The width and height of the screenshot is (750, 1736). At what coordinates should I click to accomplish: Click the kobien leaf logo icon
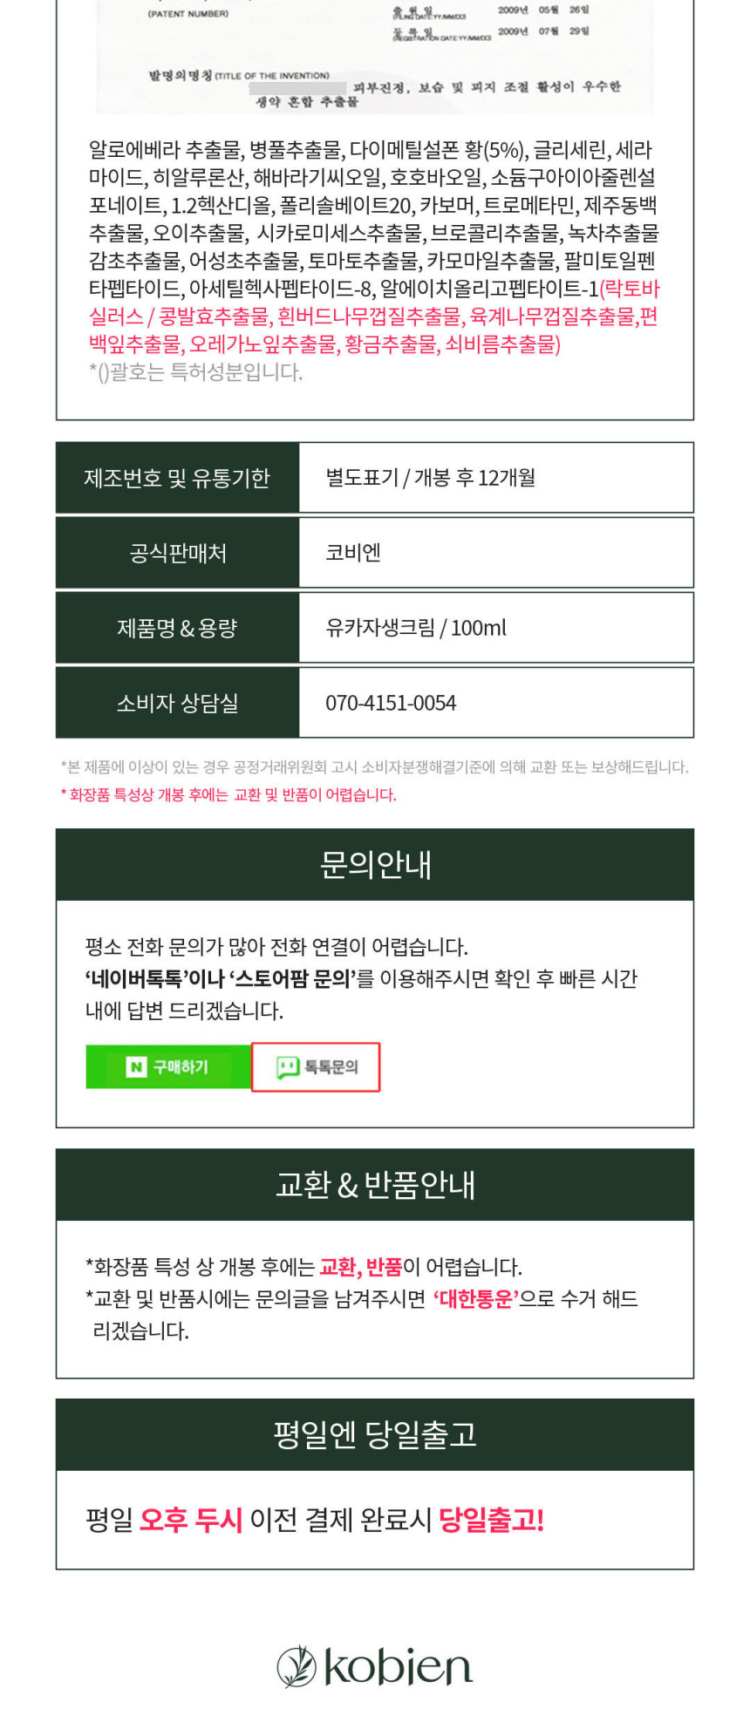coord(297,1666)
